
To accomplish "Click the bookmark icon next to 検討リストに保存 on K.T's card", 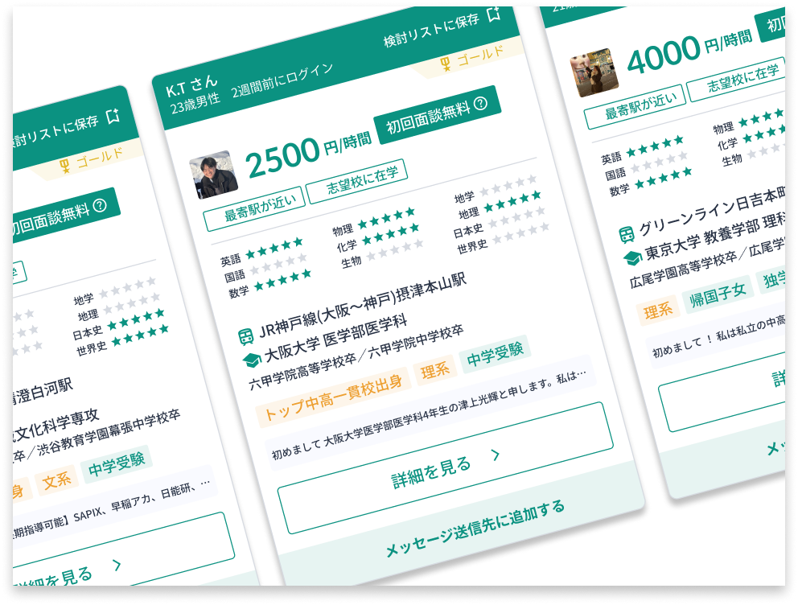I will pyautogui.click(x=494, y=15).
